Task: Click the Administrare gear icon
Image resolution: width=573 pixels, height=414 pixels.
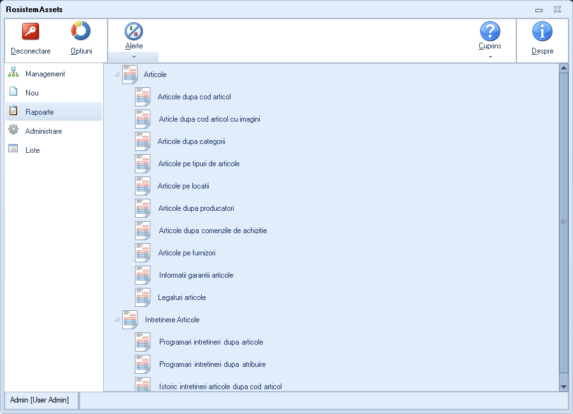Action: click(x=13, y=131)
